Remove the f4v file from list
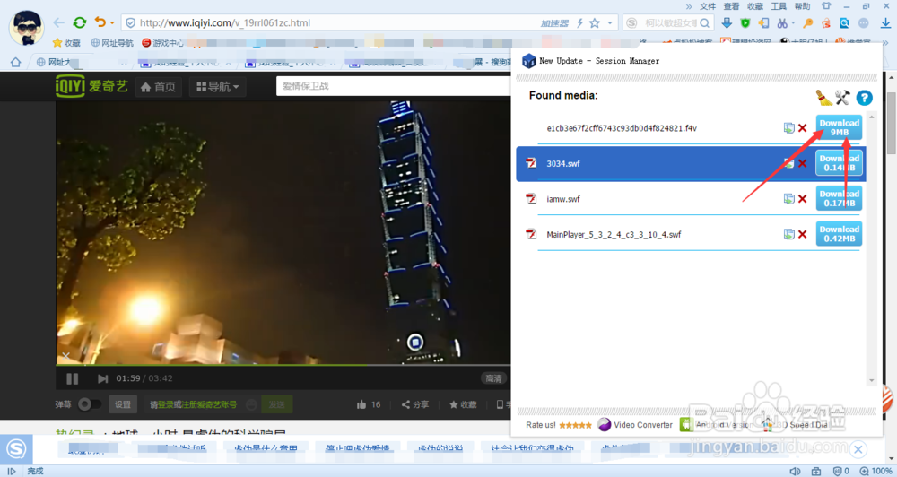The height and width of the screenshot is (477, 897). click(x=803, y=128)
